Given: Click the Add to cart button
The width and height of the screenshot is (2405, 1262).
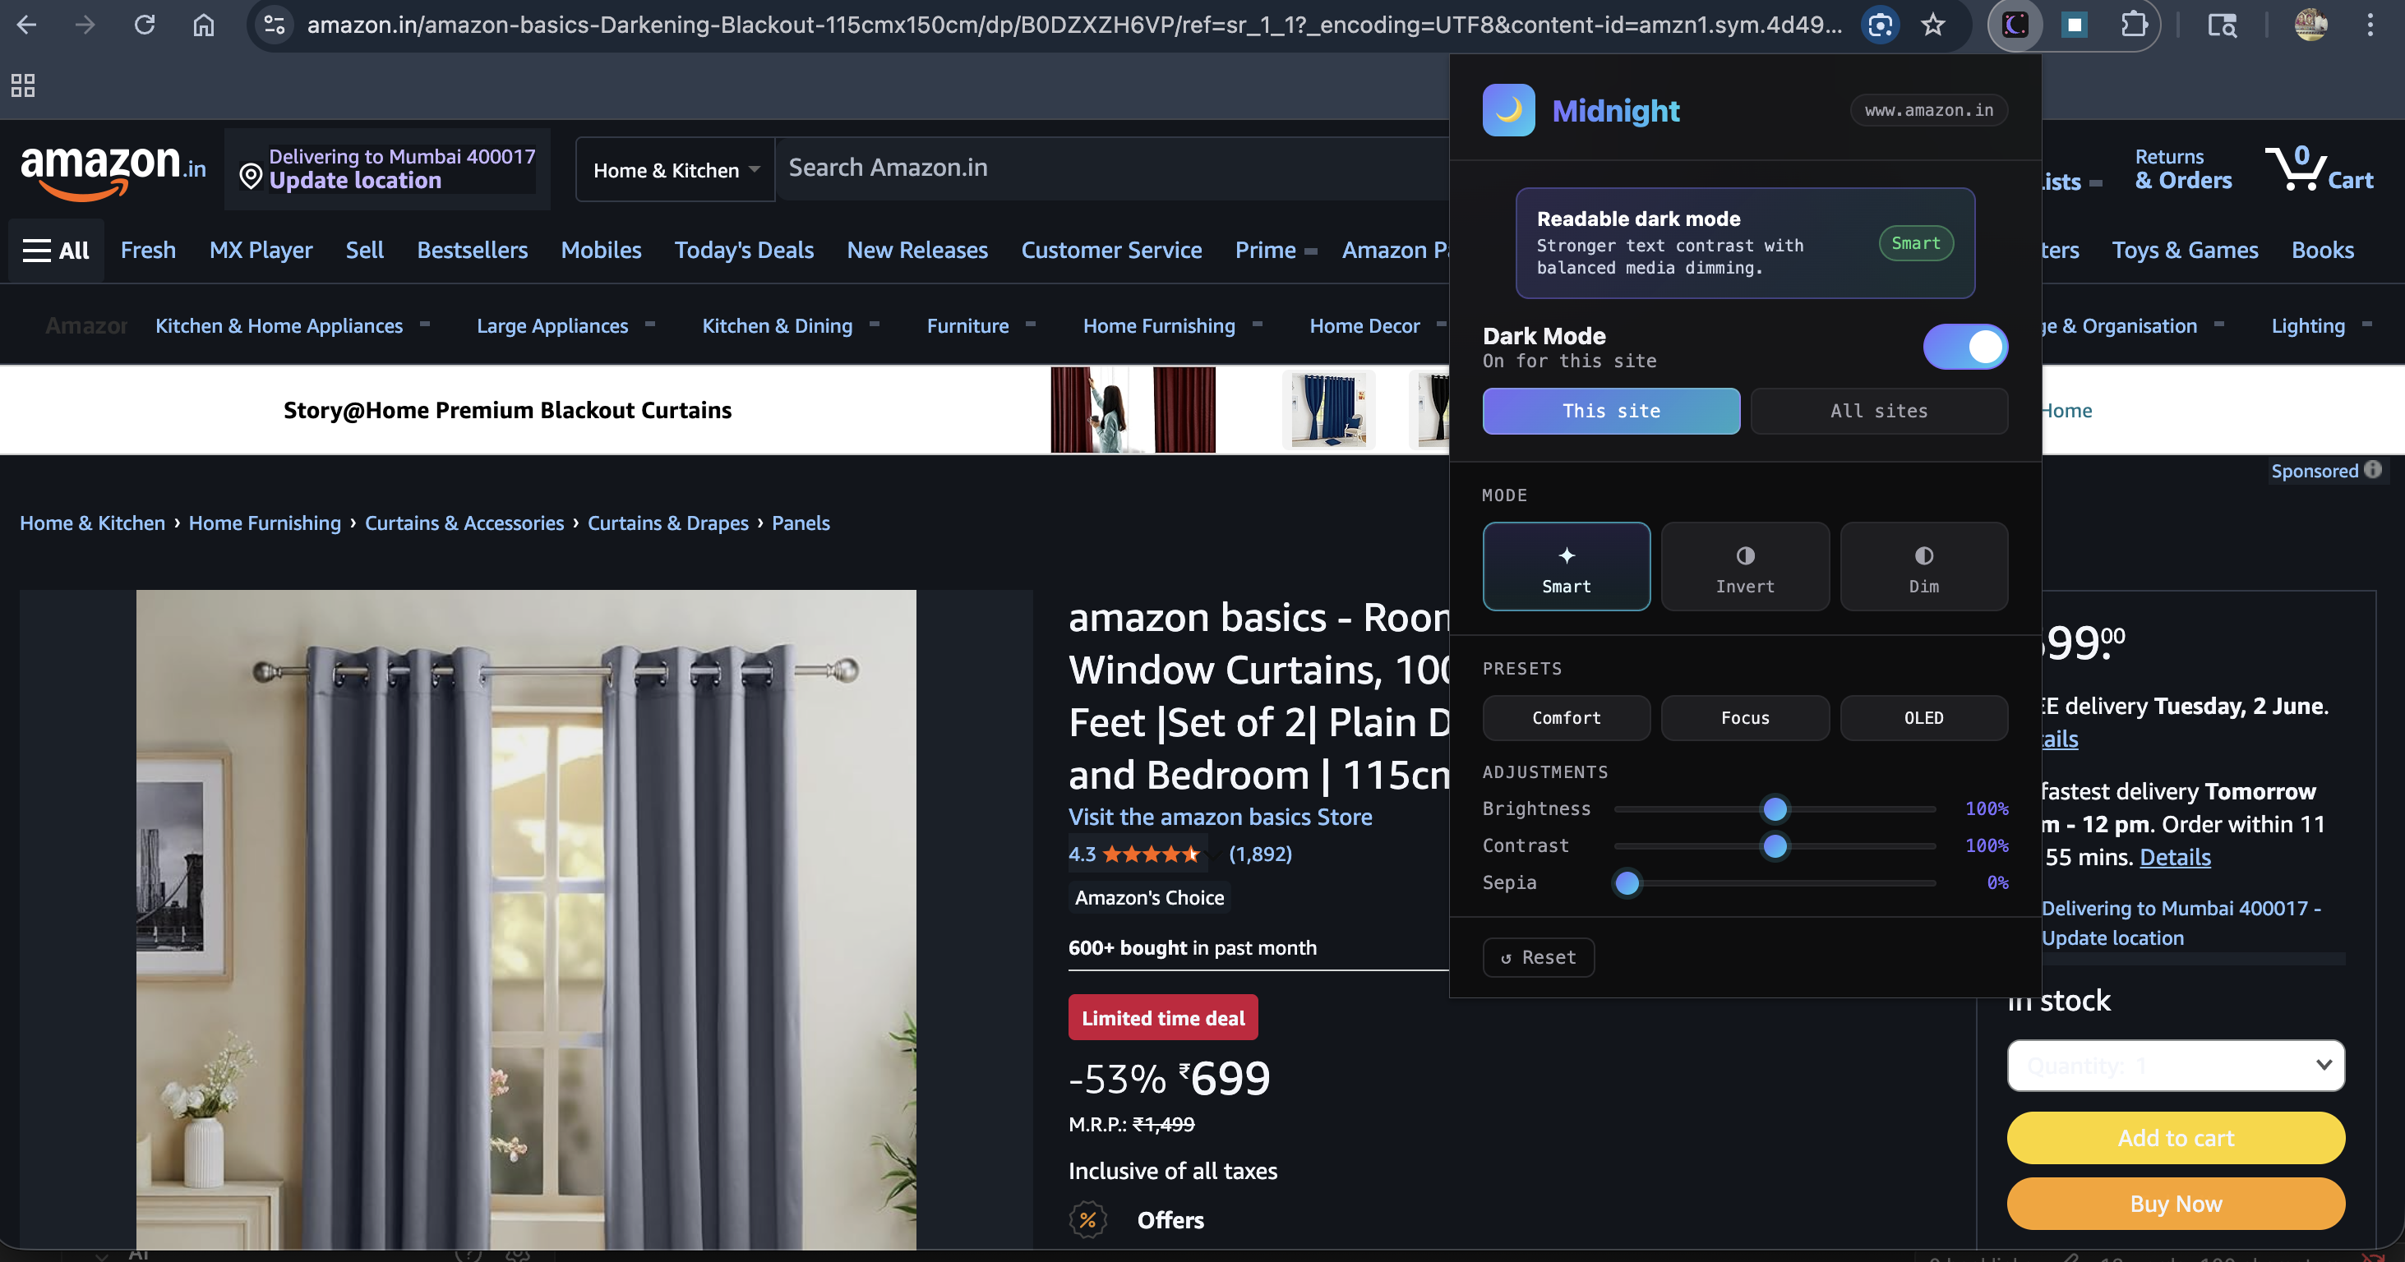Looking at the screenshot, I should tap(2176, 1138).
